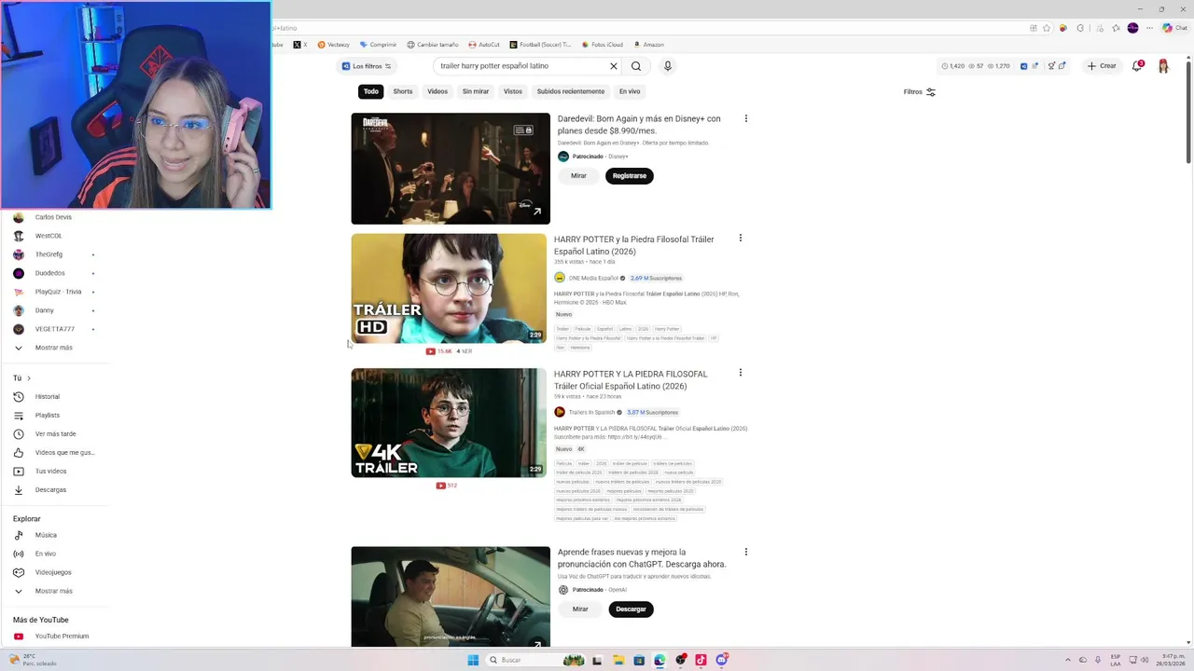1194x671 pixels.
Task: Open Historial in the sidebar
Action: click(x=48, y=397)
